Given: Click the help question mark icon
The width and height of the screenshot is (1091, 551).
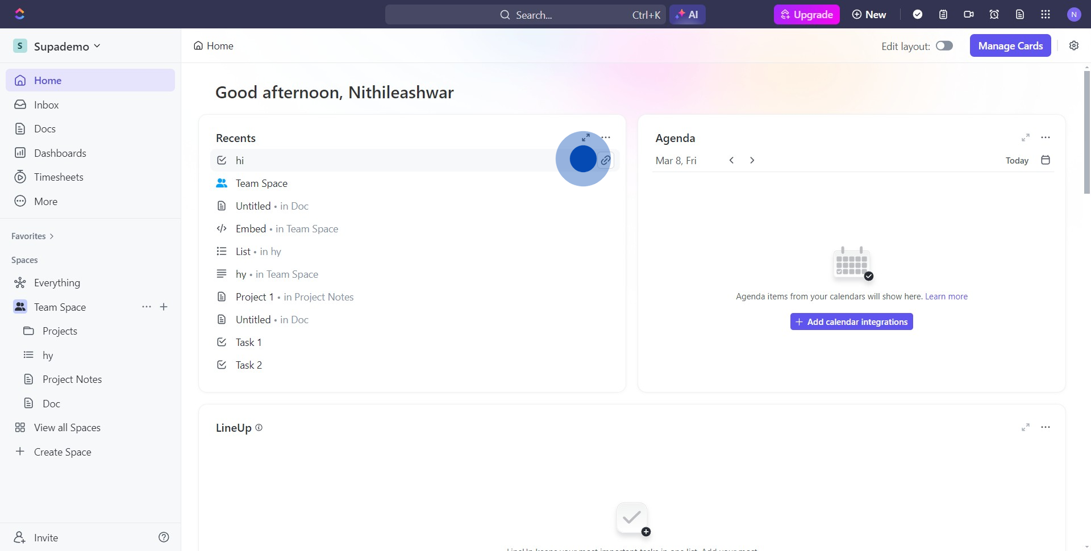Looking at the screenshot, I should click(x=164, y=537).
